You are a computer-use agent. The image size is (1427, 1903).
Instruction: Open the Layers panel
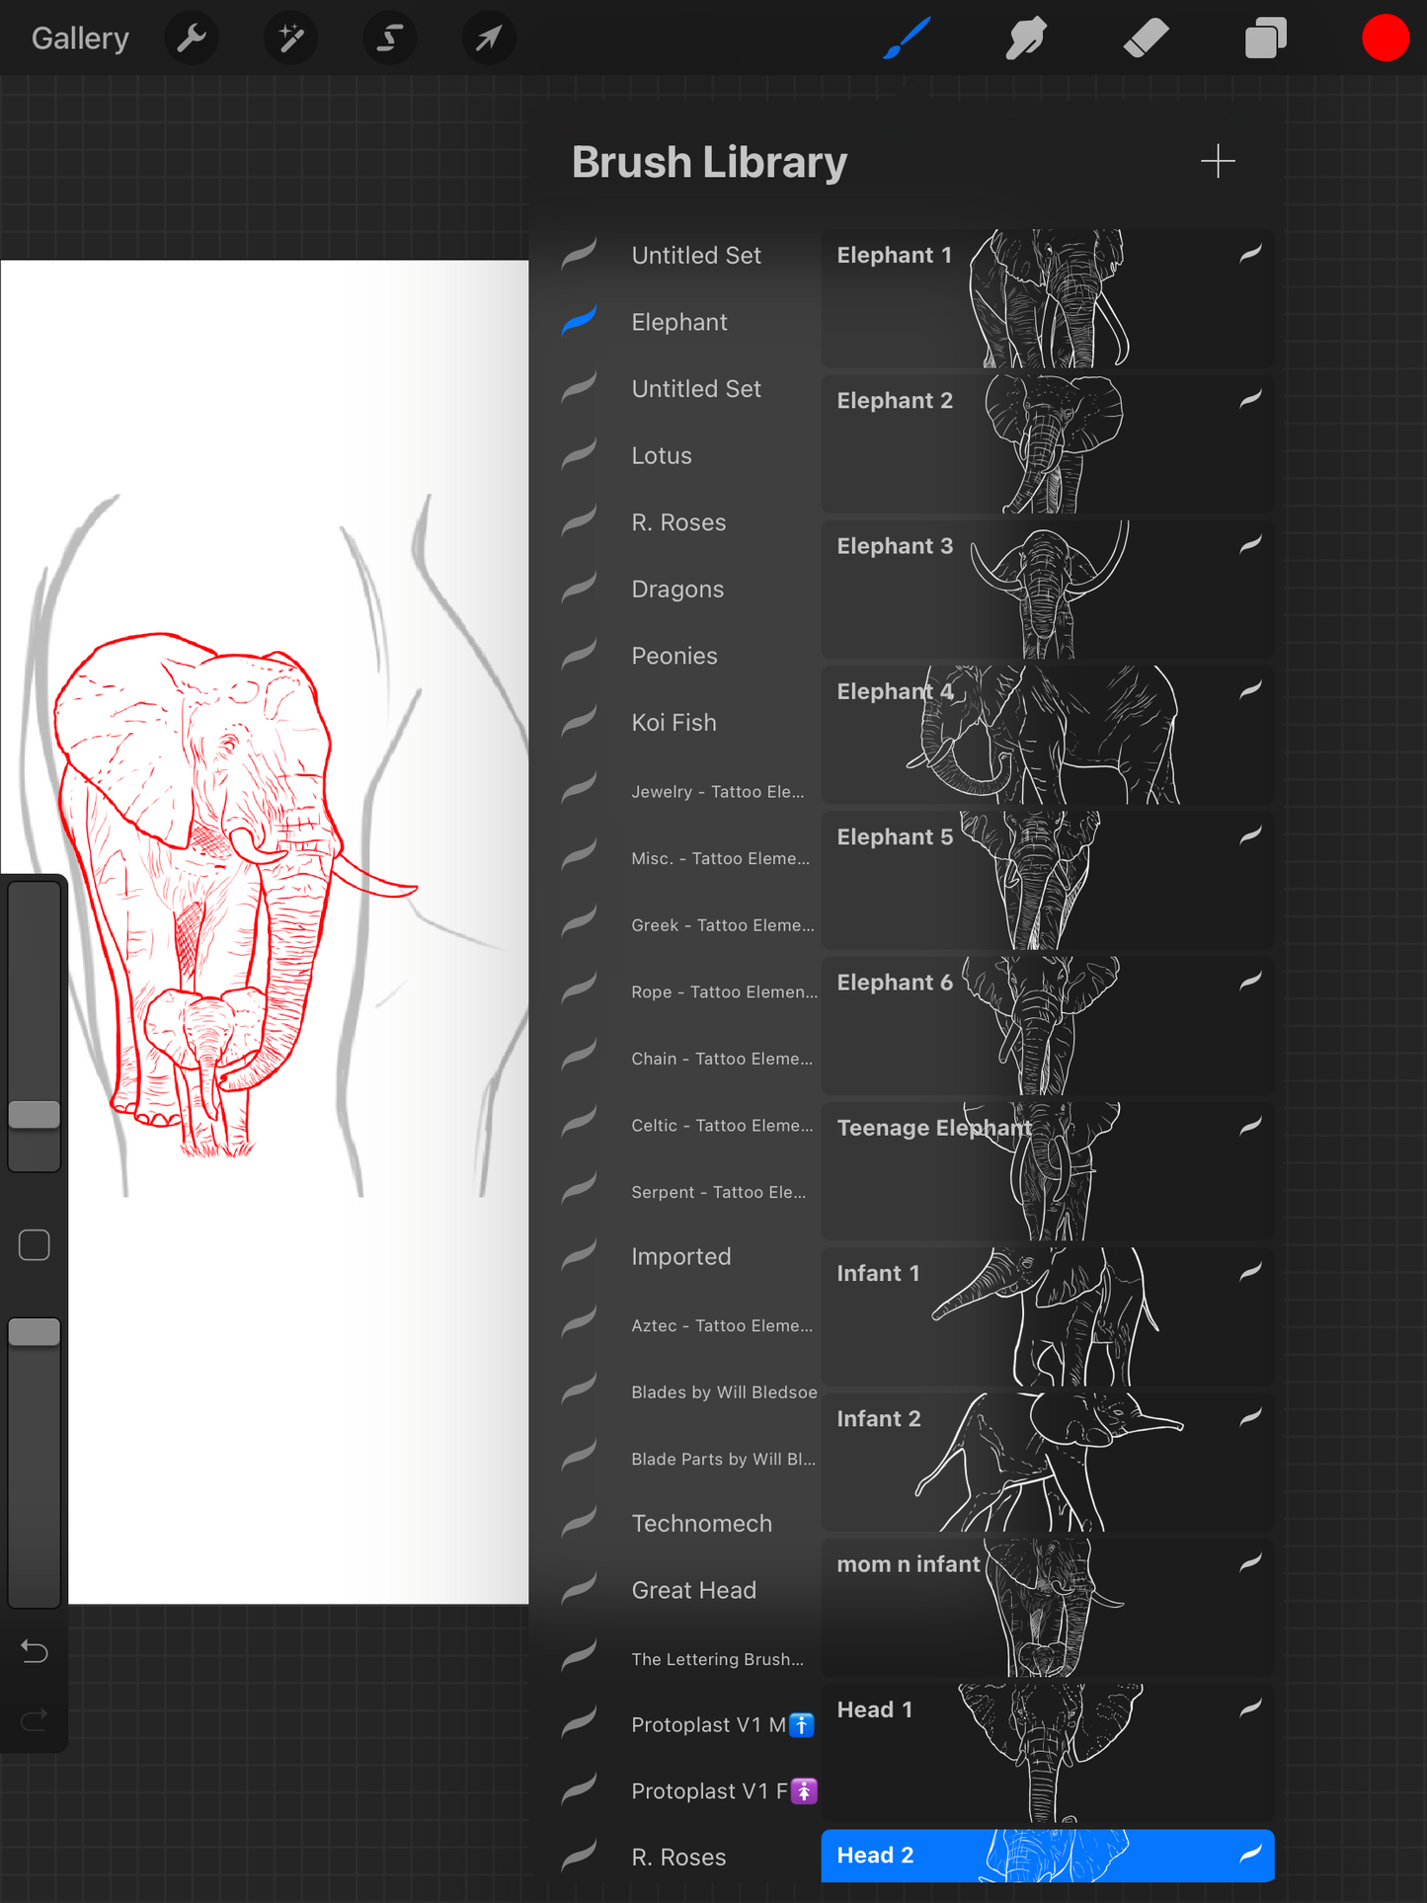pos(1265,39)
